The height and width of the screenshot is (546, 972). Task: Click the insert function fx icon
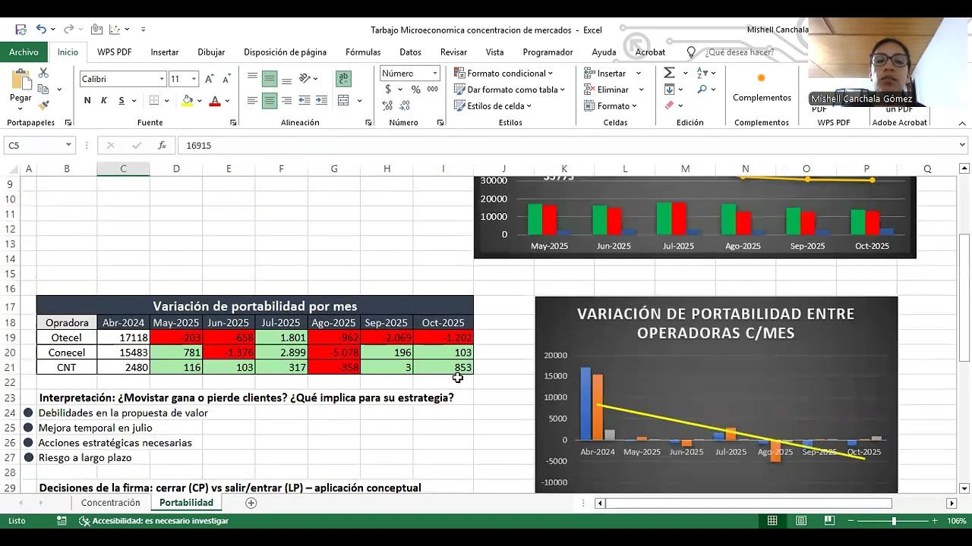click(162, 145)
